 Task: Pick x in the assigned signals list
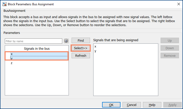tap(96, 47)
